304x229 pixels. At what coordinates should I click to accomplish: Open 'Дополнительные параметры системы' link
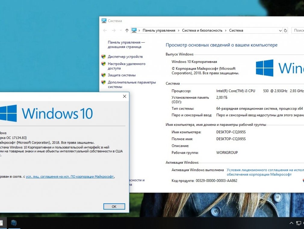click(x=132, y=84)
